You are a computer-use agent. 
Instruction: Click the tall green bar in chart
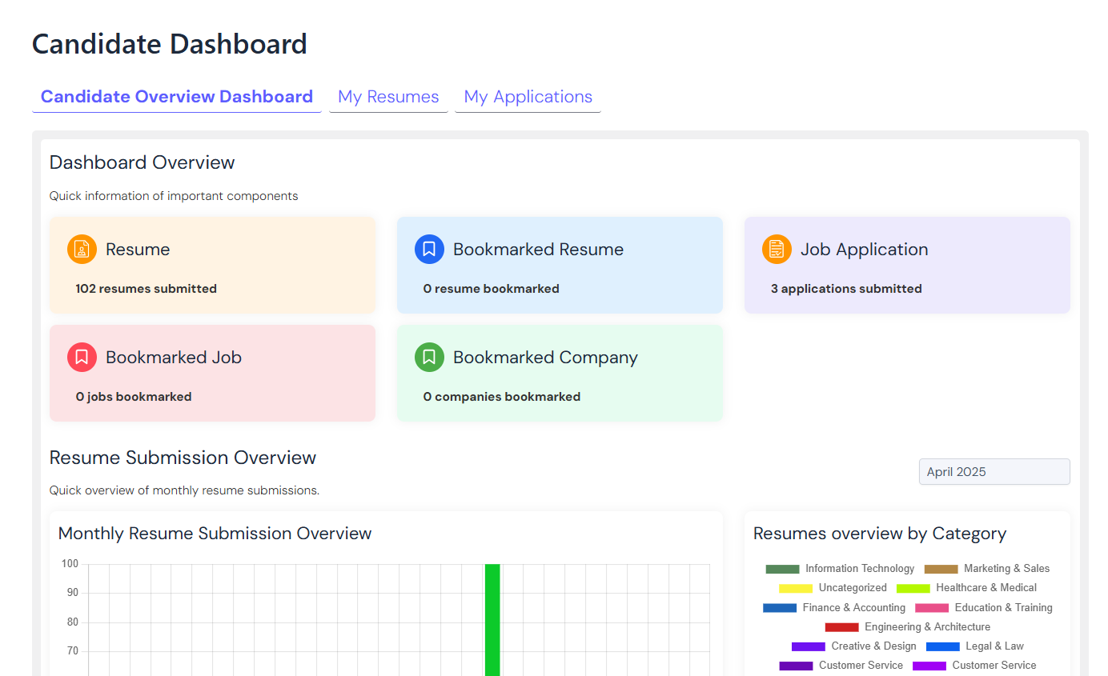[492, 620]
